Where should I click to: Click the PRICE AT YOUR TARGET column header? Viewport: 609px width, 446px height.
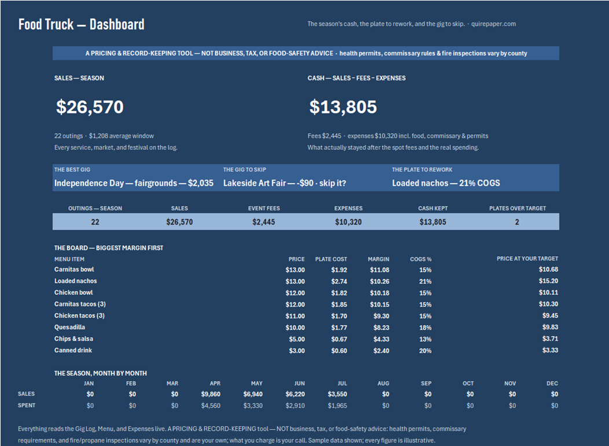click(x=527, y=259)
